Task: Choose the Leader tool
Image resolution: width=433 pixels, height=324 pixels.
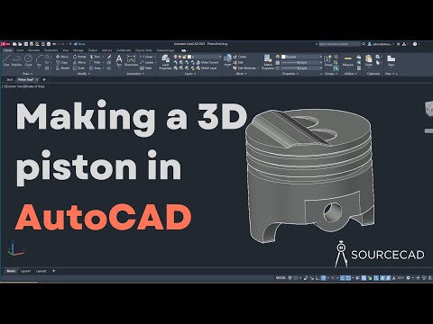Action: click(147, 62)
